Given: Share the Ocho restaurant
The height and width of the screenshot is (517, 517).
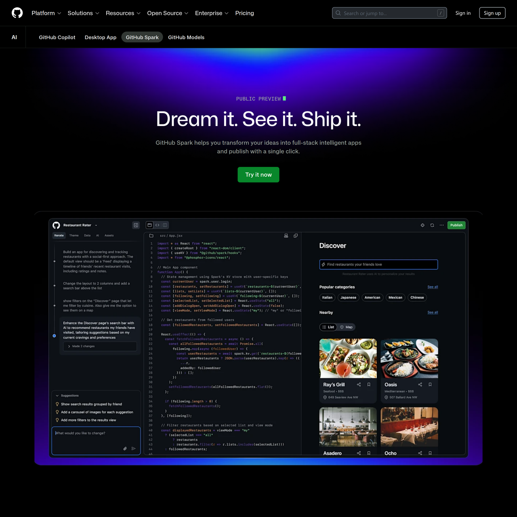Looking at the screenshot, I should 420,453.
